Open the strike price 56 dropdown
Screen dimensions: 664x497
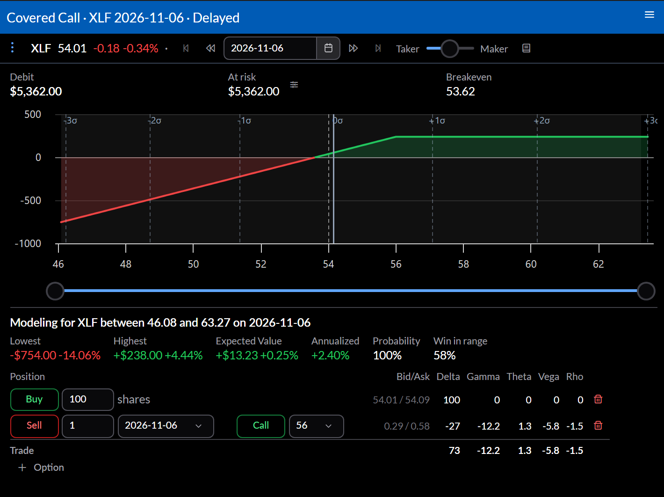coord(317,426)
